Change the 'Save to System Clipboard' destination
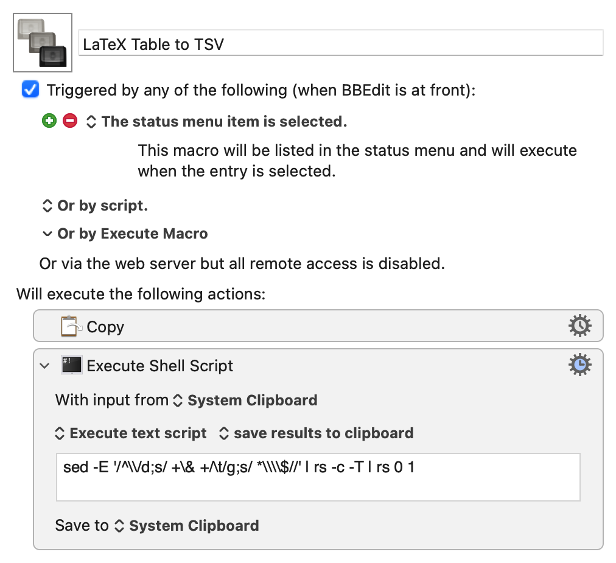The image size is (616, 563). (x=187, y=525)
